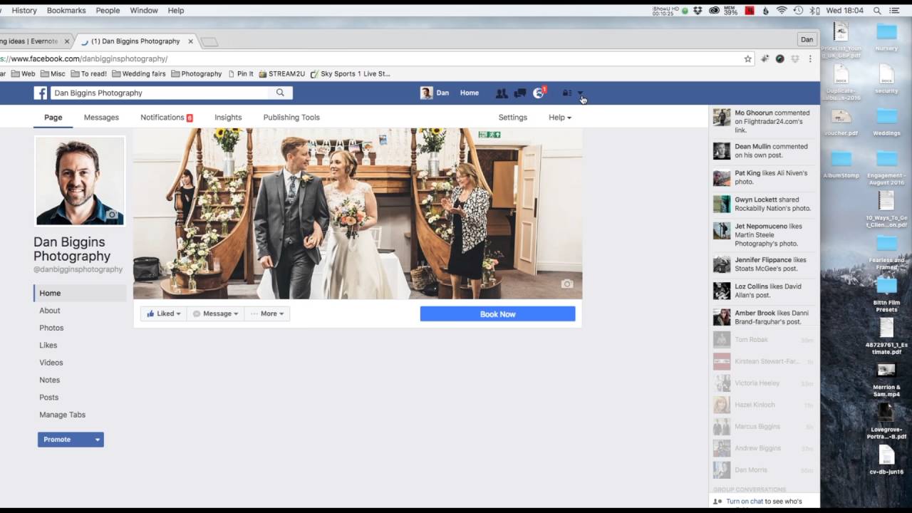The width and height of the screenshot is (912, 513).
Task: Switch to the Page tab
Action: click(53, 118)
